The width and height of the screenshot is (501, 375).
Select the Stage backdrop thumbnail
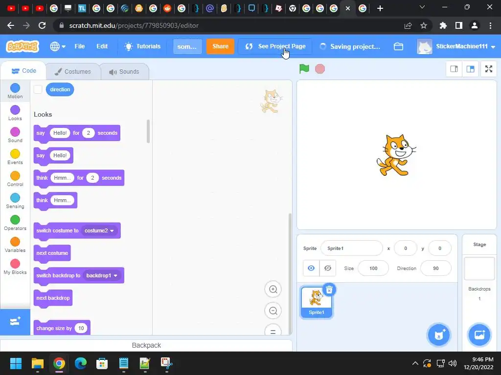pyautogui.click(x=479, y=269)
